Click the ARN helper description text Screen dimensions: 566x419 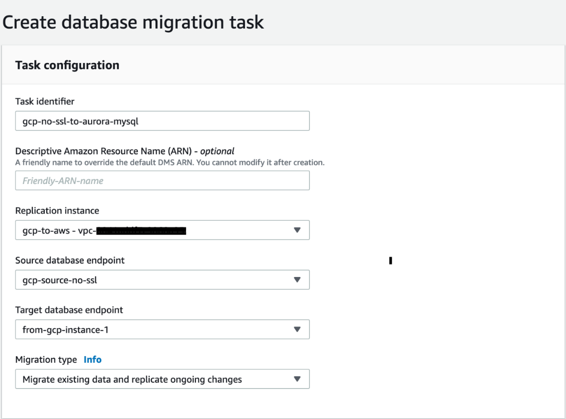[170, 163]
